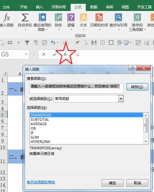Screen dimensions: 154x192
Task: Click the 取消 button
Action: click(x=137, y=183)
